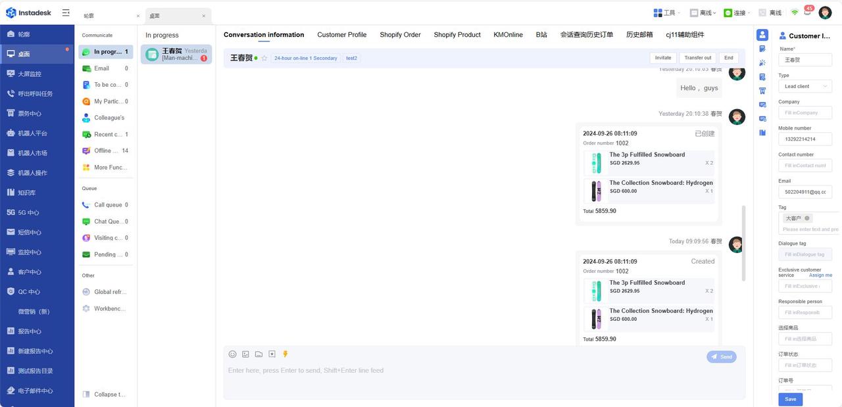The height and width of the screenshot is (407, 842).
Task: Expand the 连接 connection dropdown
Action: coord(738,12)
